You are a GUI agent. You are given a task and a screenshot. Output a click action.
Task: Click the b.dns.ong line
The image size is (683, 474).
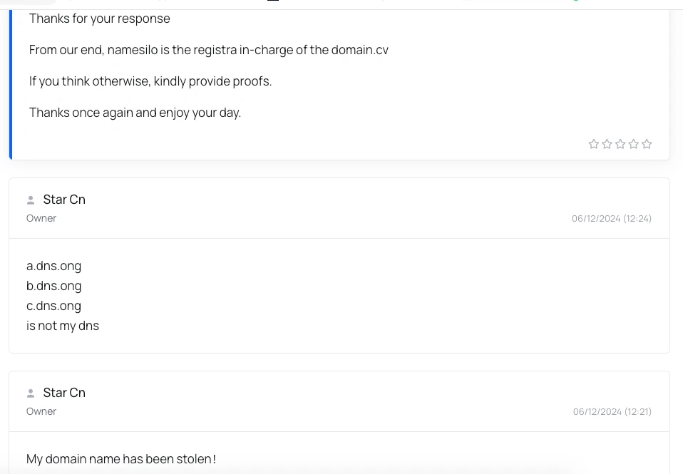(54, 286)
